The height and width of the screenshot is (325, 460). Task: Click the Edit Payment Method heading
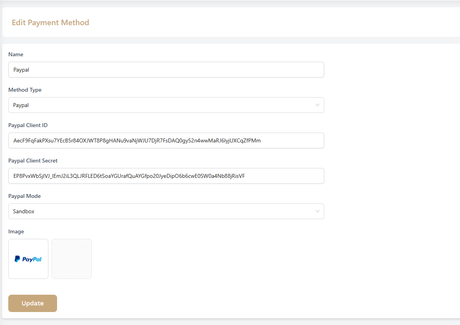pyautogui.click(x=50, y=22)
